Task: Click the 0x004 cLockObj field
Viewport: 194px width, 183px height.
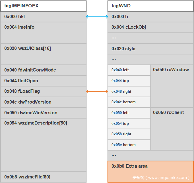Action: (x=150, y=27)
